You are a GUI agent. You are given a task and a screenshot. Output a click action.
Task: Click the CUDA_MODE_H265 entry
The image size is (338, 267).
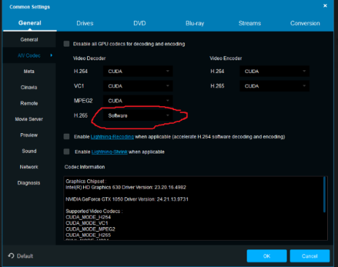pyautogui.click(x=88, y=235)
